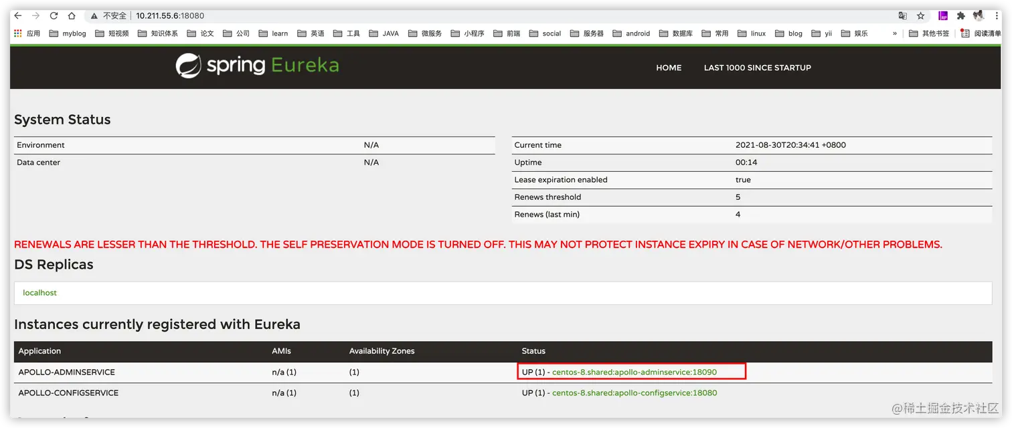Click the AMIs column header
The image size is (1012, 428).
[x=281, y=351]
